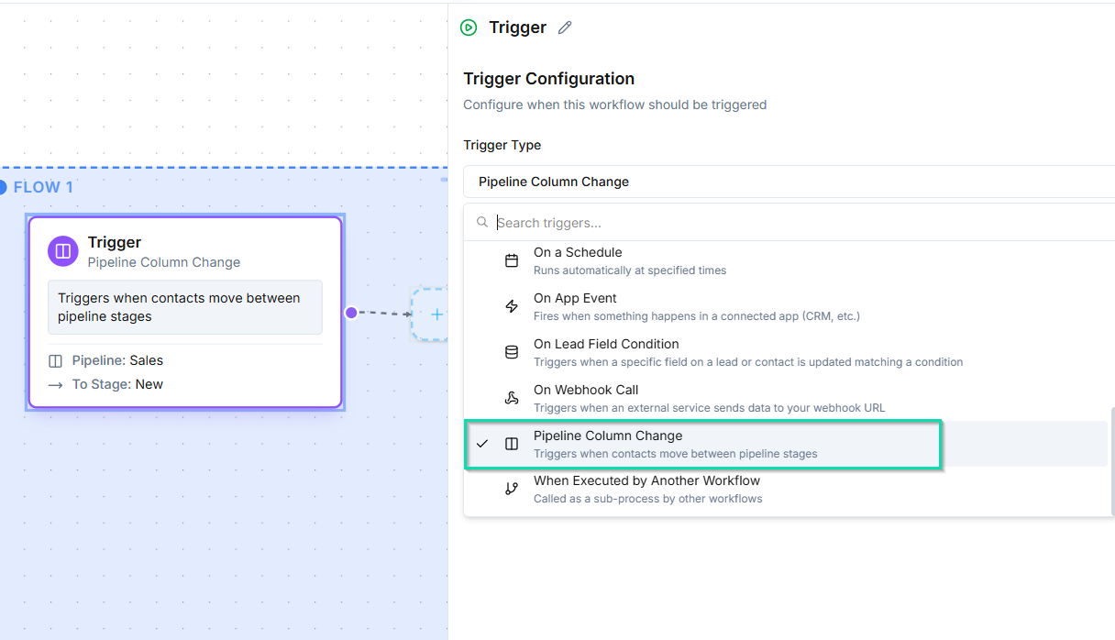This screenshot has width=1115, height=640.
Task: Click the Search triggers input field
Action: coord(798,223)
